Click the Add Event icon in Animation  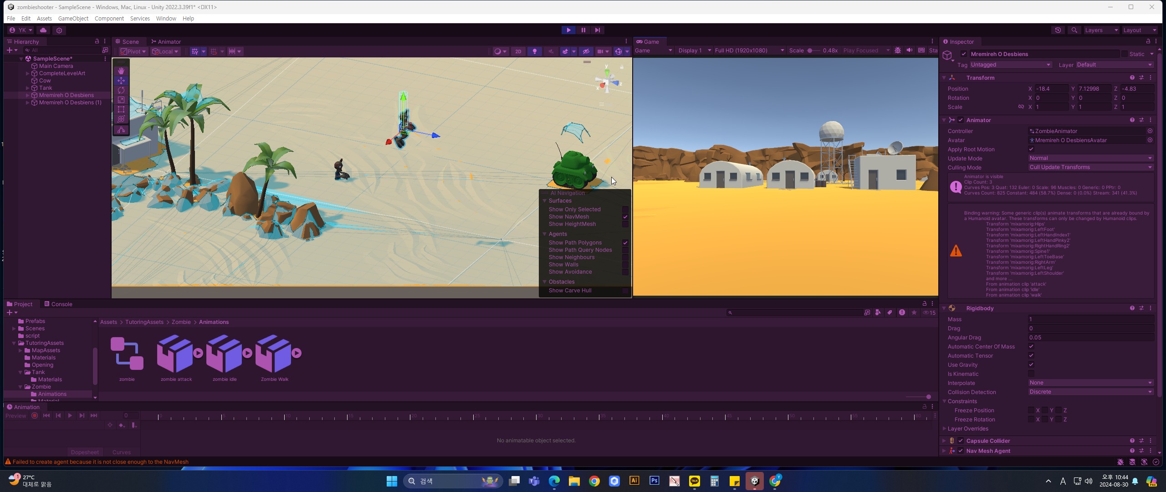click(133, 425)
